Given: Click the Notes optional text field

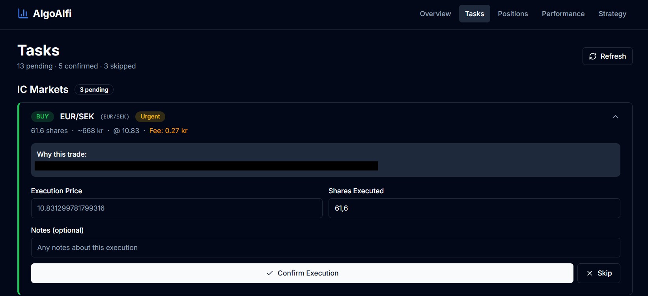Looking at the screenshot, I should tap(325, 248).
